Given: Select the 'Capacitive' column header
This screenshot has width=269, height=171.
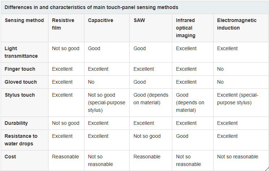Looking at the screenshot, I should coord(101,21).
